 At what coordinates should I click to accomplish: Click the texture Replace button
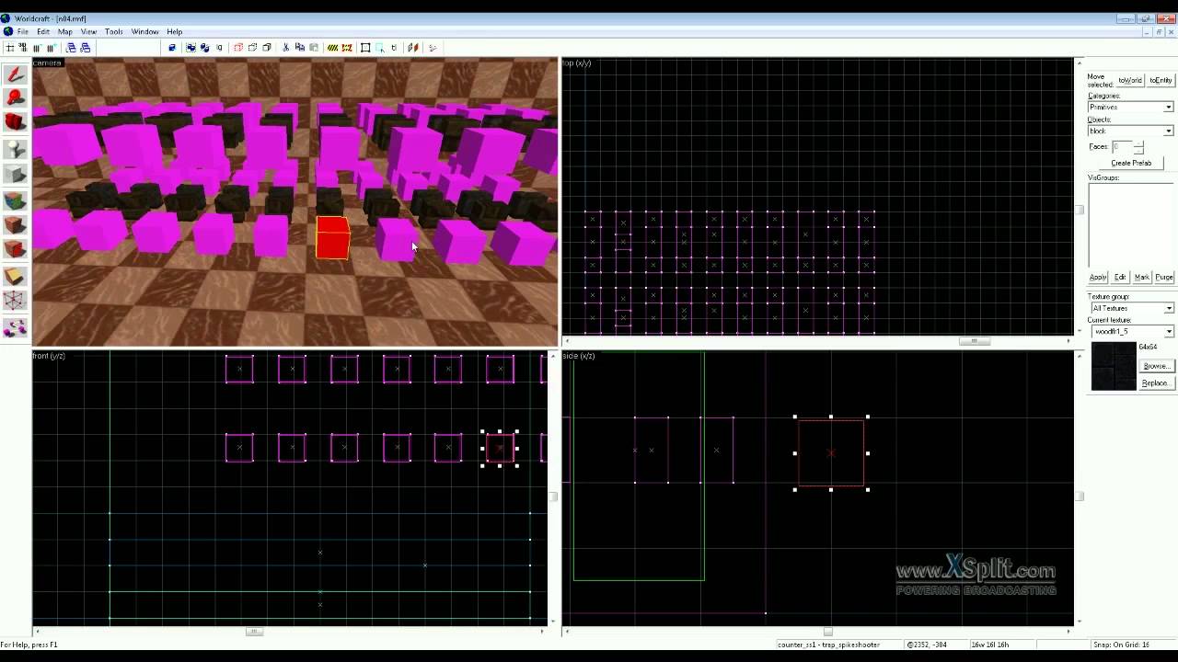pos(1156,382)
